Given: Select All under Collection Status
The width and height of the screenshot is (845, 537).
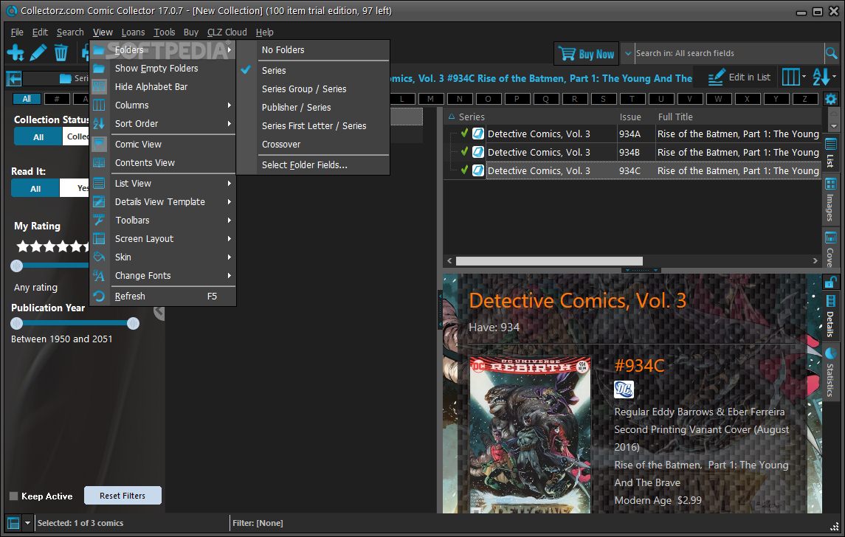Looking at the screenshot, I should (x=38, y=136).
